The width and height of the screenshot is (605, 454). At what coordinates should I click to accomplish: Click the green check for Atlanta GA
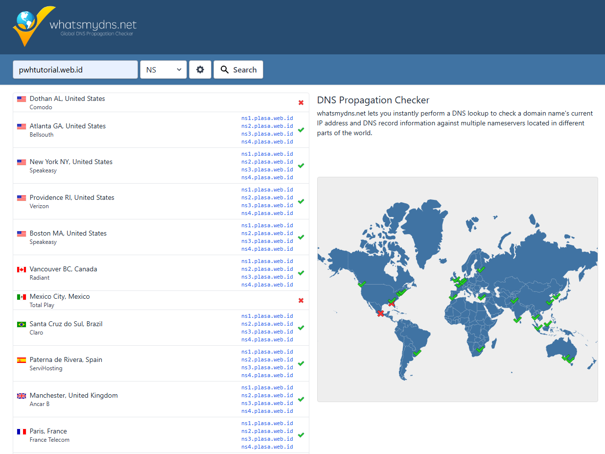301,130
